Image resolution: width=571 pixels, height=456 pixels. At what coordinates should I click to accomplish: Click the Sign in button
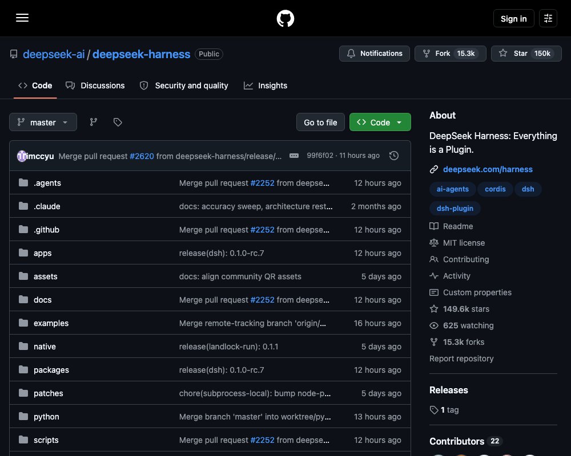(513, 18)
